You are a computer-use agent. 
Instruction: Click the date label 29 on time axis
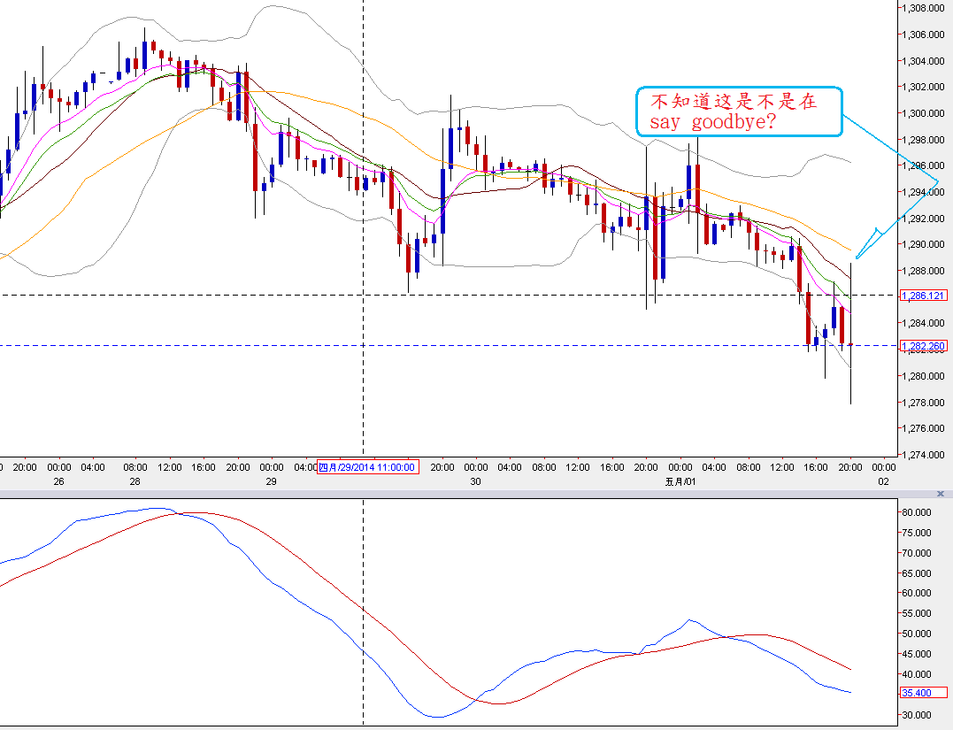(x=271, y=481)
